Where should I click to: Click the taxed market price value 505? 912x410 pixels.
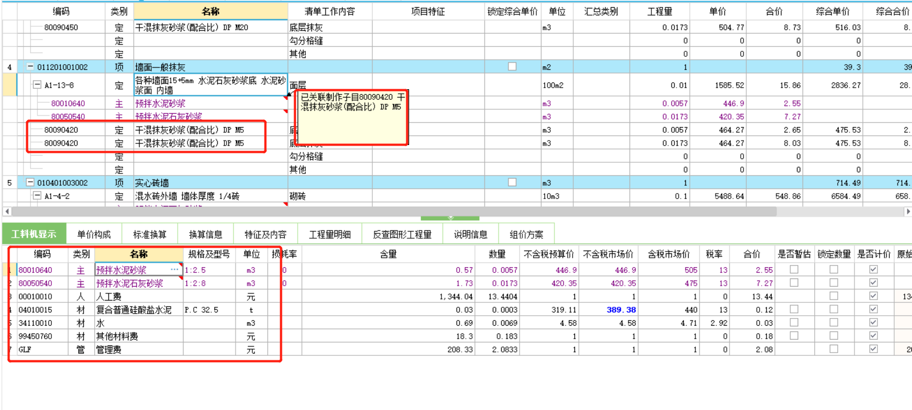(691, 270)
